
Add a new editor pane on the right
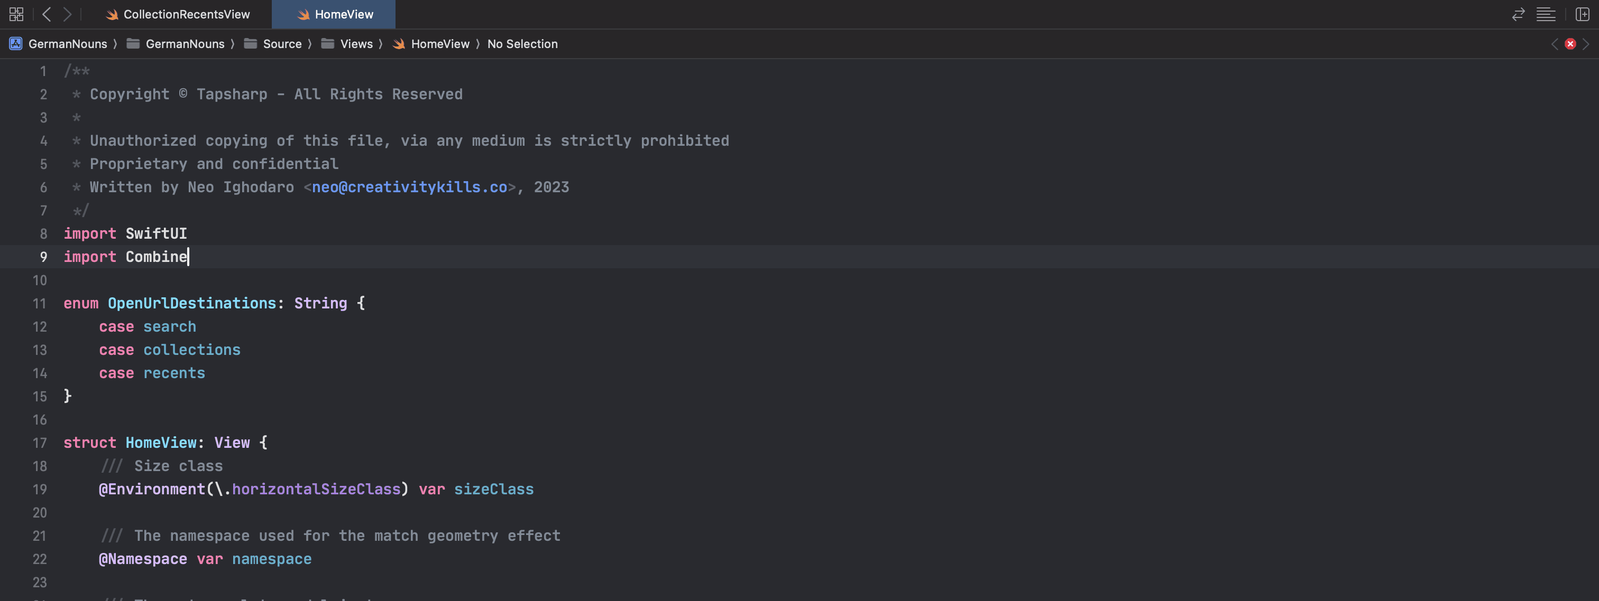tap(1582, 14)
